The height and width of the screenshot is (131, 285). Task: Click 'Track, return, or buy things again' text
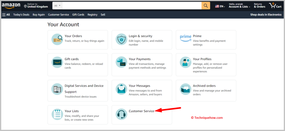coord(85,41)
